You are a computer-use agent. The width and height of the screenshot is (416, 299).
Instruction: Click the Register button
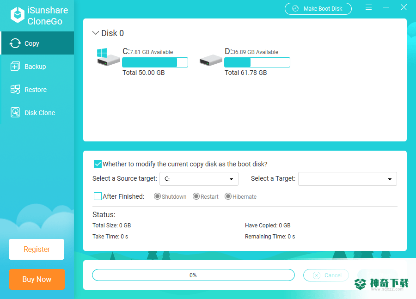click(37, 250)
